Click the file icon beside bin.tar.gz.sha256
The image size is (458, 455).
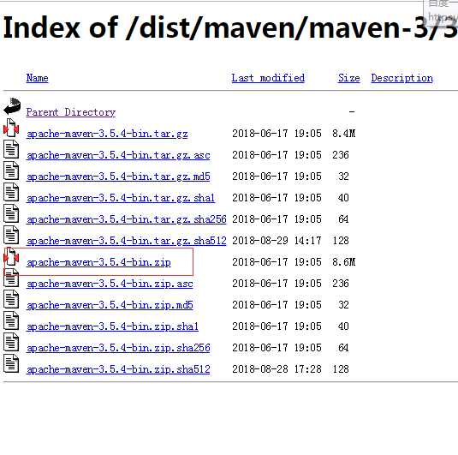(x=11, y=213)
